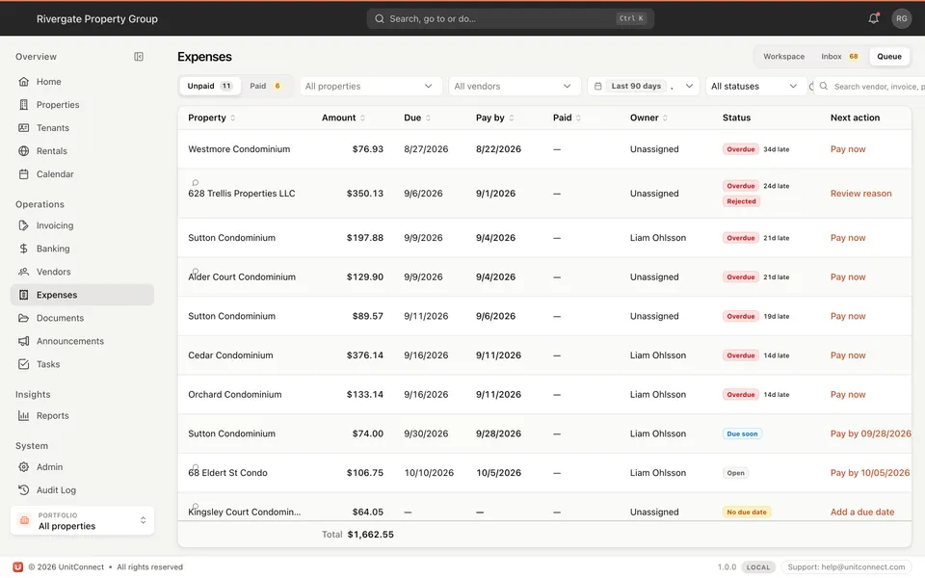This screenshot has width=925, height=578.
Task: Click the Reports bar chart icon
Action: pos(23,415)
